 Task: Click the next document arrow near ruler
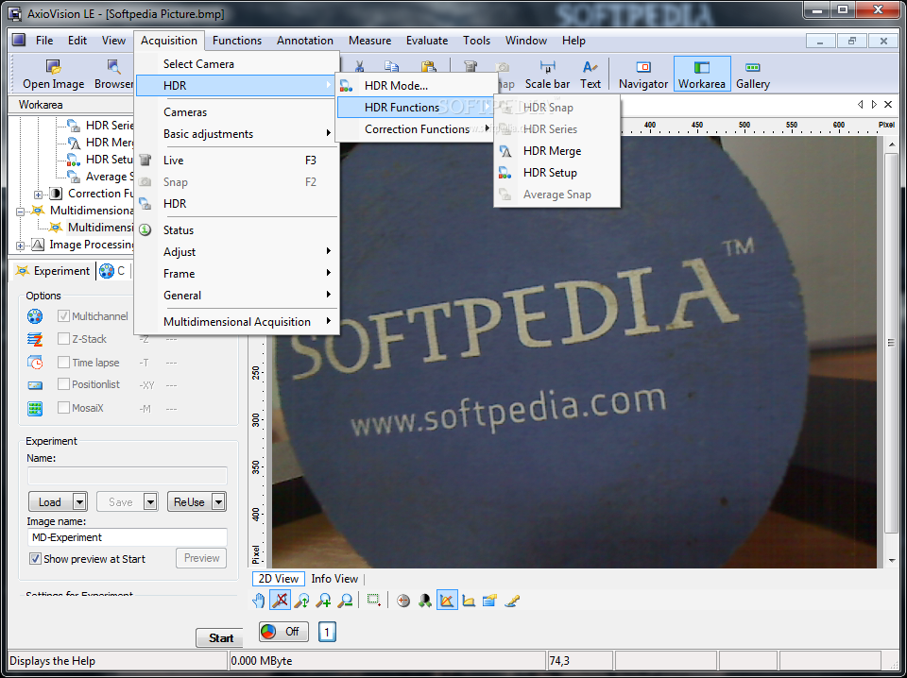874,105
